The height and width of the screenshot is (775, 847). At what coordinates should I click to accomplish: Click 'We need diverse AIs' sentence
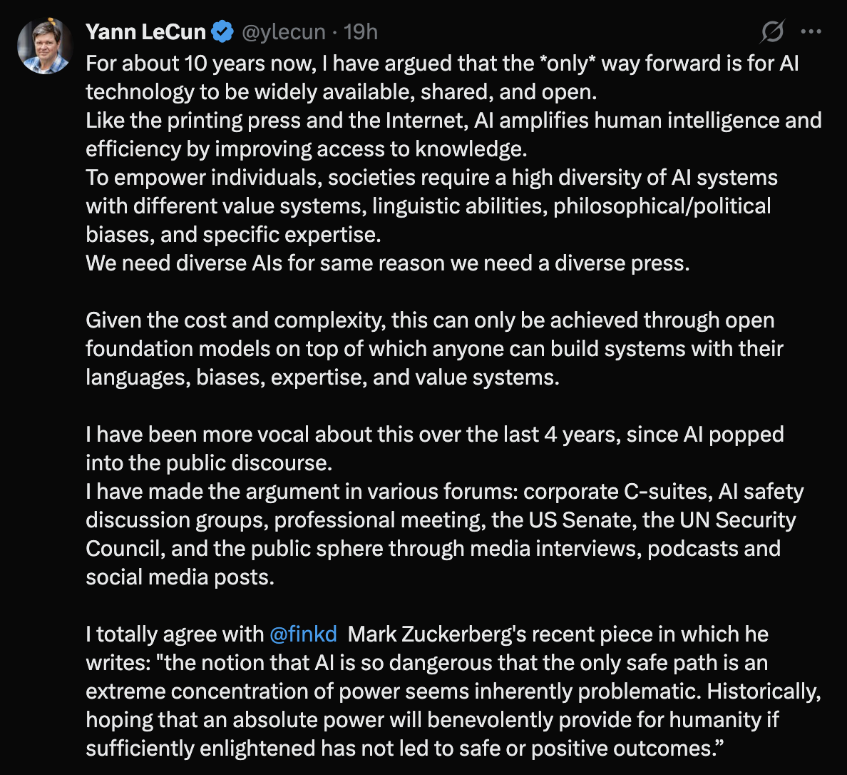click(388, 263)
